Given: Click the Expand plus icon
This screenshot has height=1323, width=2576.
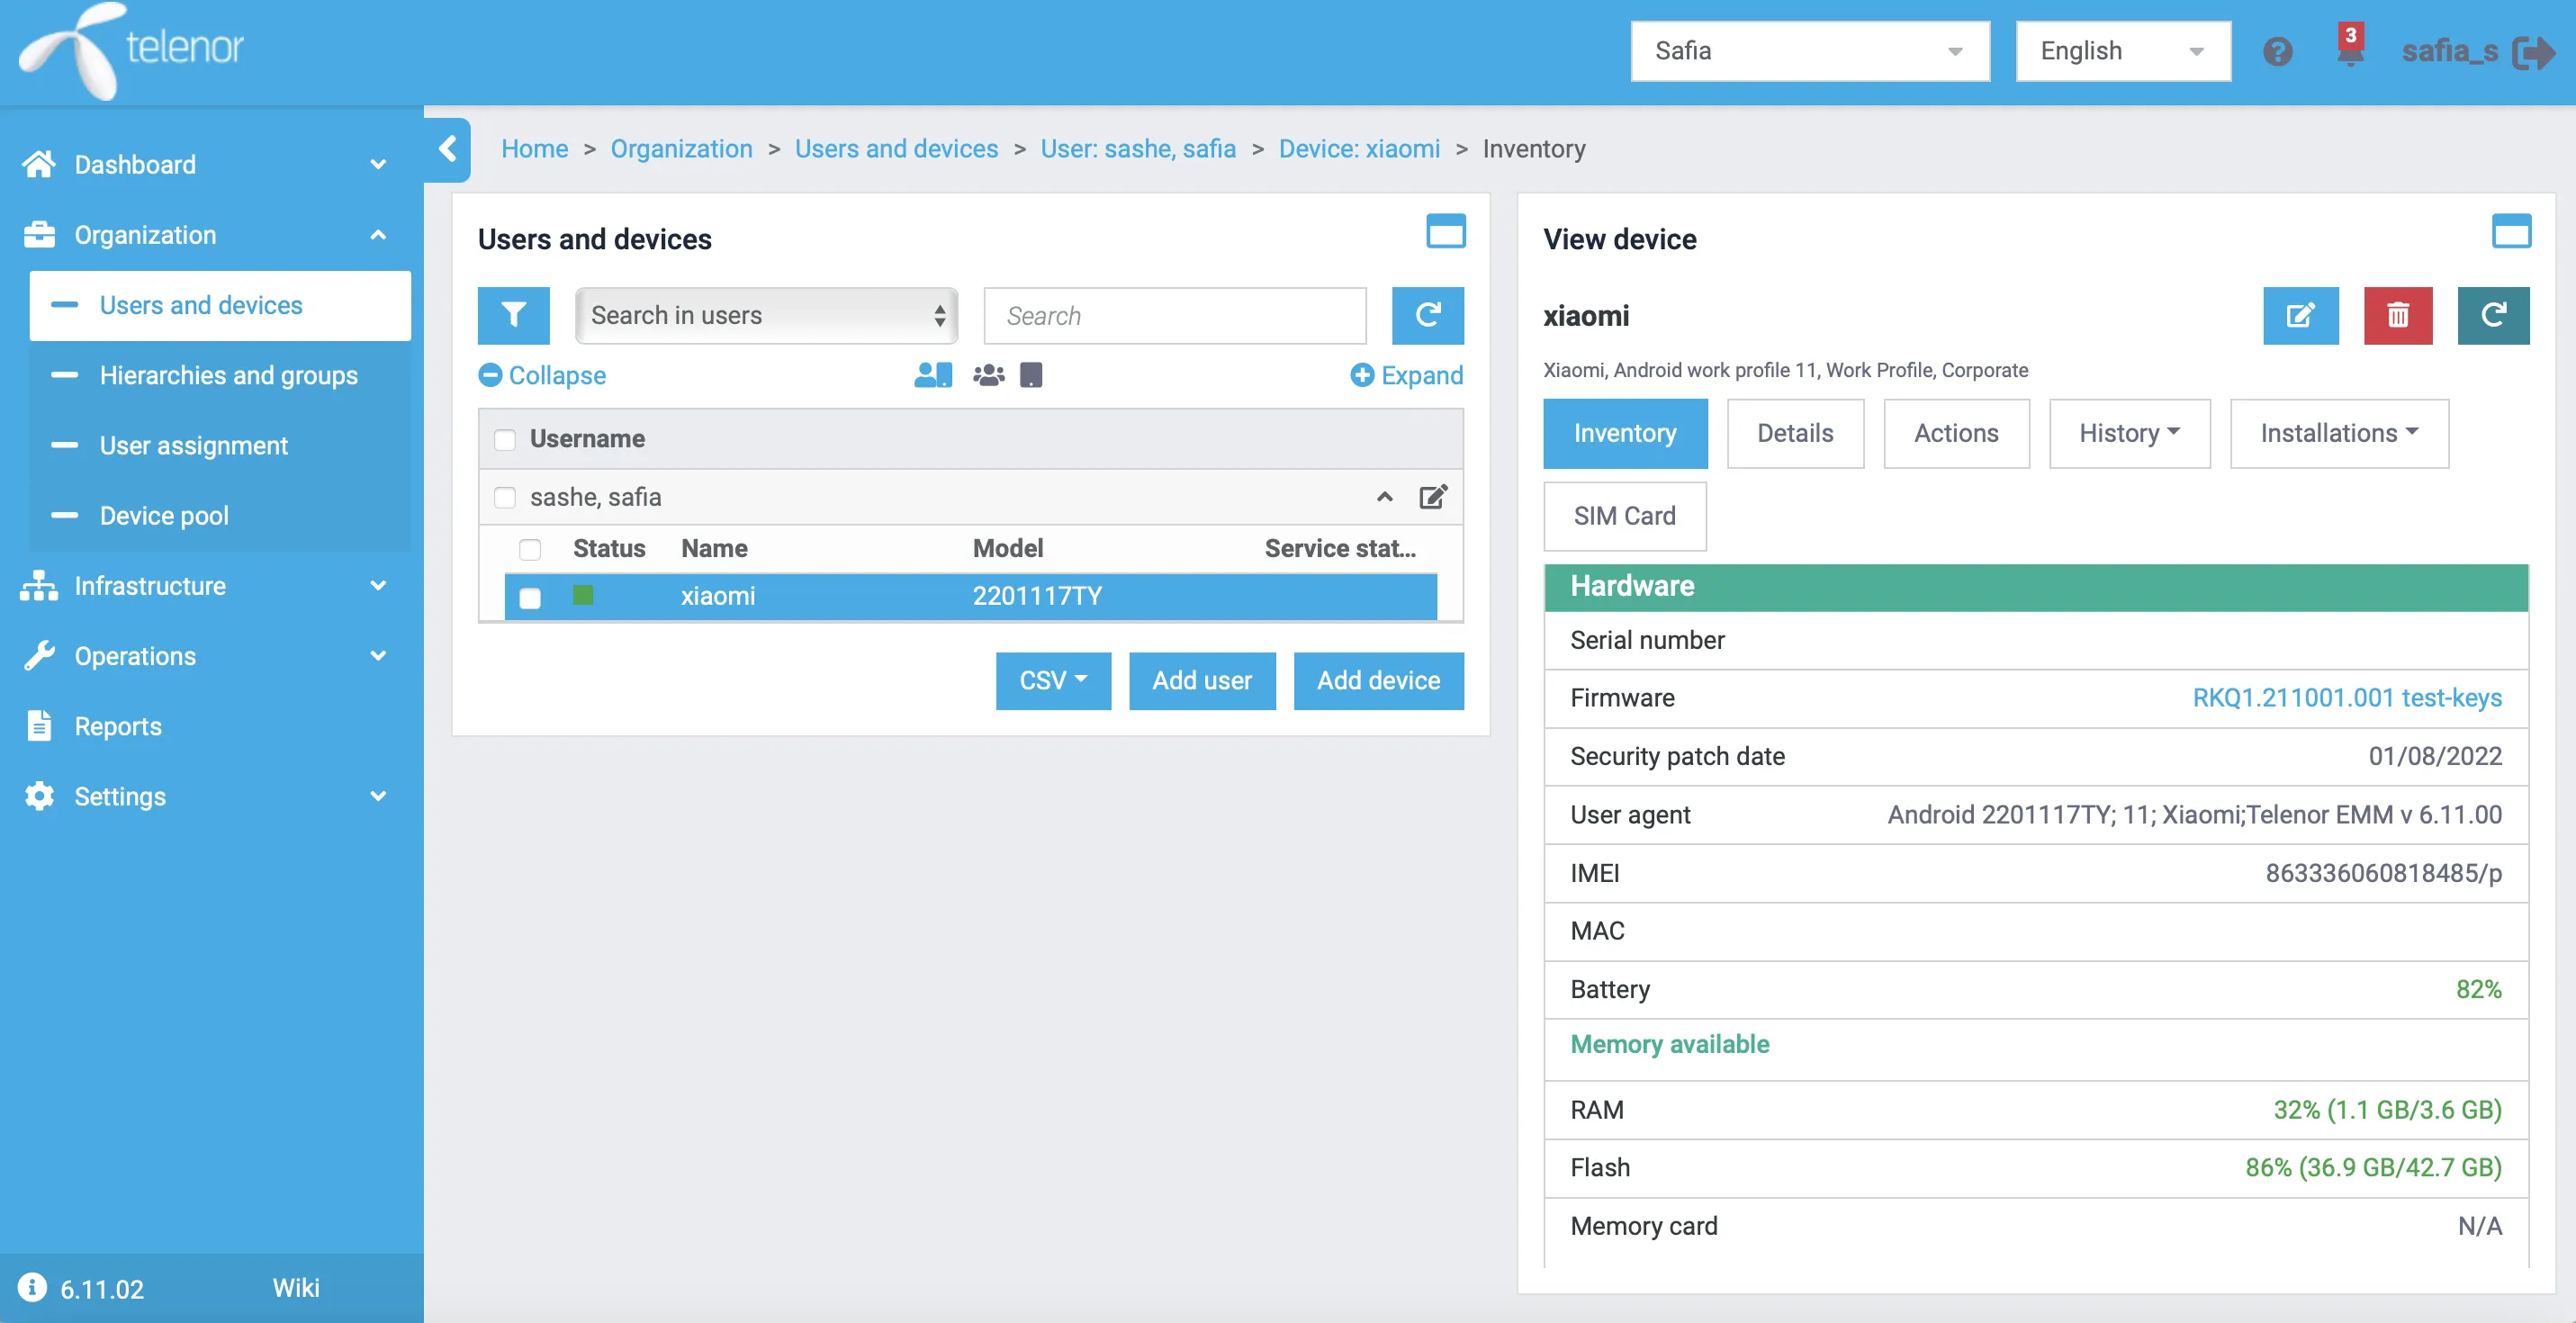Looking at the screenshot, I should tap(1361, 375).
